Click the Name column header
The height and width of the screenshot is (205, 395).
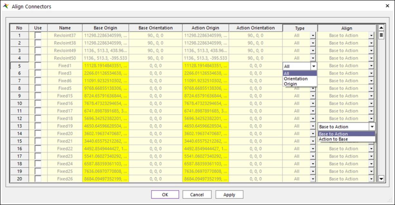pyautogui.click(x=65, y=28)
